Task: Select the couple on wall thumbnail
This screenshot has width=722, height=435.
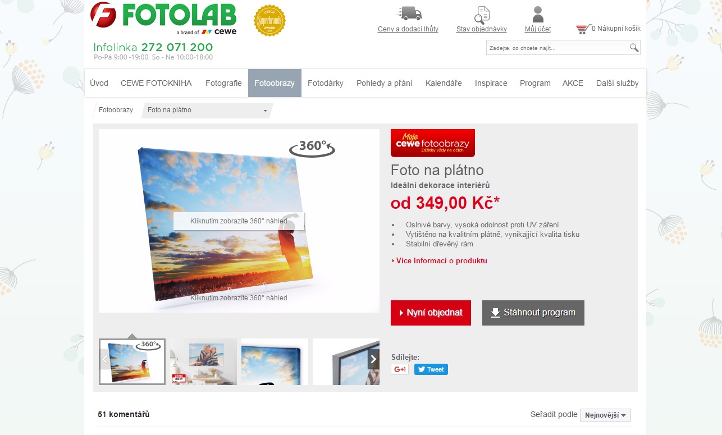Action: pos(203,361)
